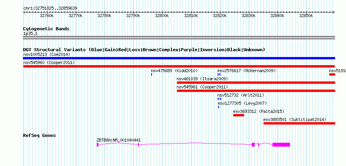346x166 pixels.
Task: Select the tiny blue esv1277305 marker
Action: click(218, 107)
